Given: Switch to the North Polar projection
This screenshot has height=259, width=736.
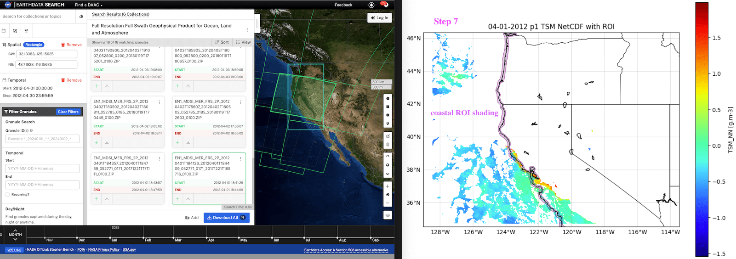Looking at the screenshot, I should (x=388, y=157).
